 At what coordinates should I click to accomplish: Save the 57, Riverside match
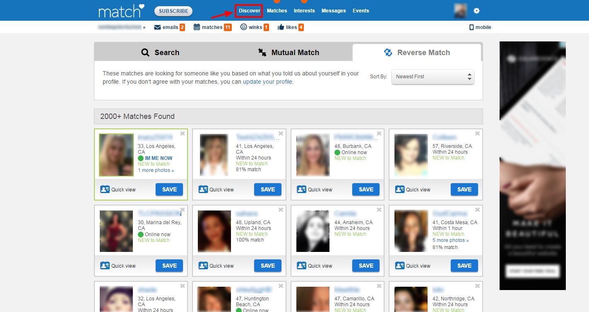464,189
